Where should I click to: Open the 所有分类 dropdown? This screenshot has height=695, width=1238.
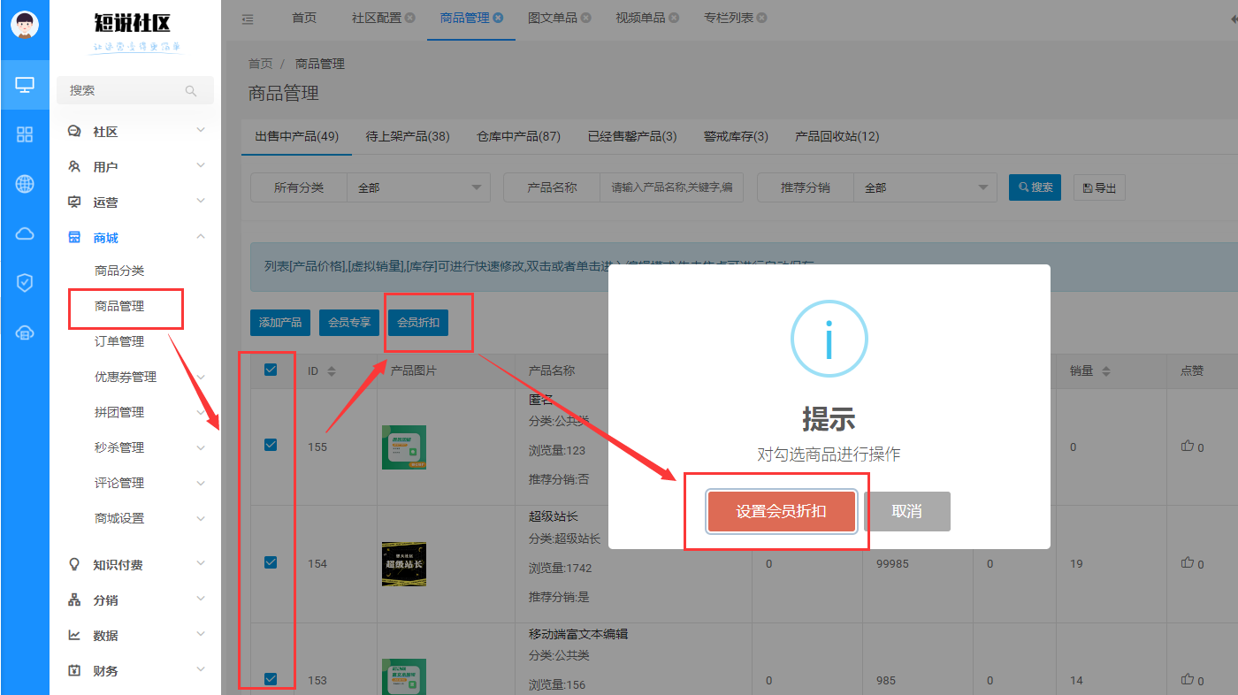(419, 187)
